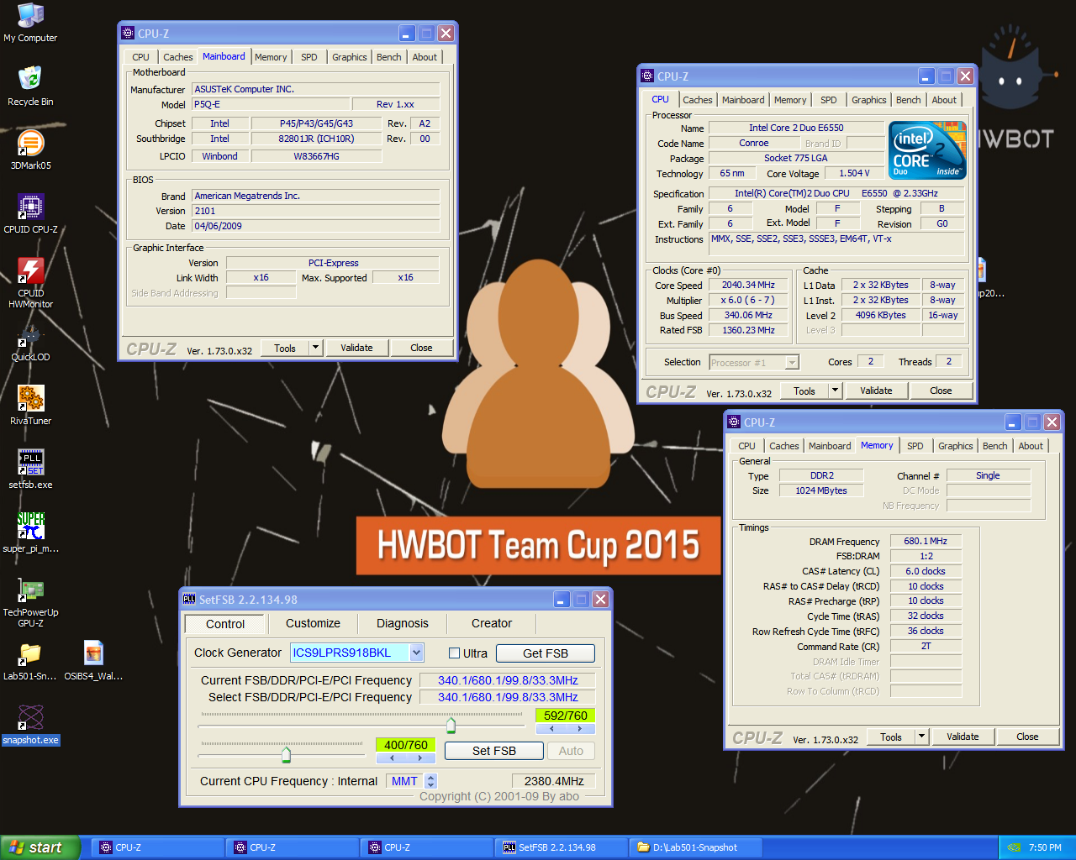1076x860 pixels.
Task: Click the Memory CPU-Z window title icon
Action: click(734, 422)
